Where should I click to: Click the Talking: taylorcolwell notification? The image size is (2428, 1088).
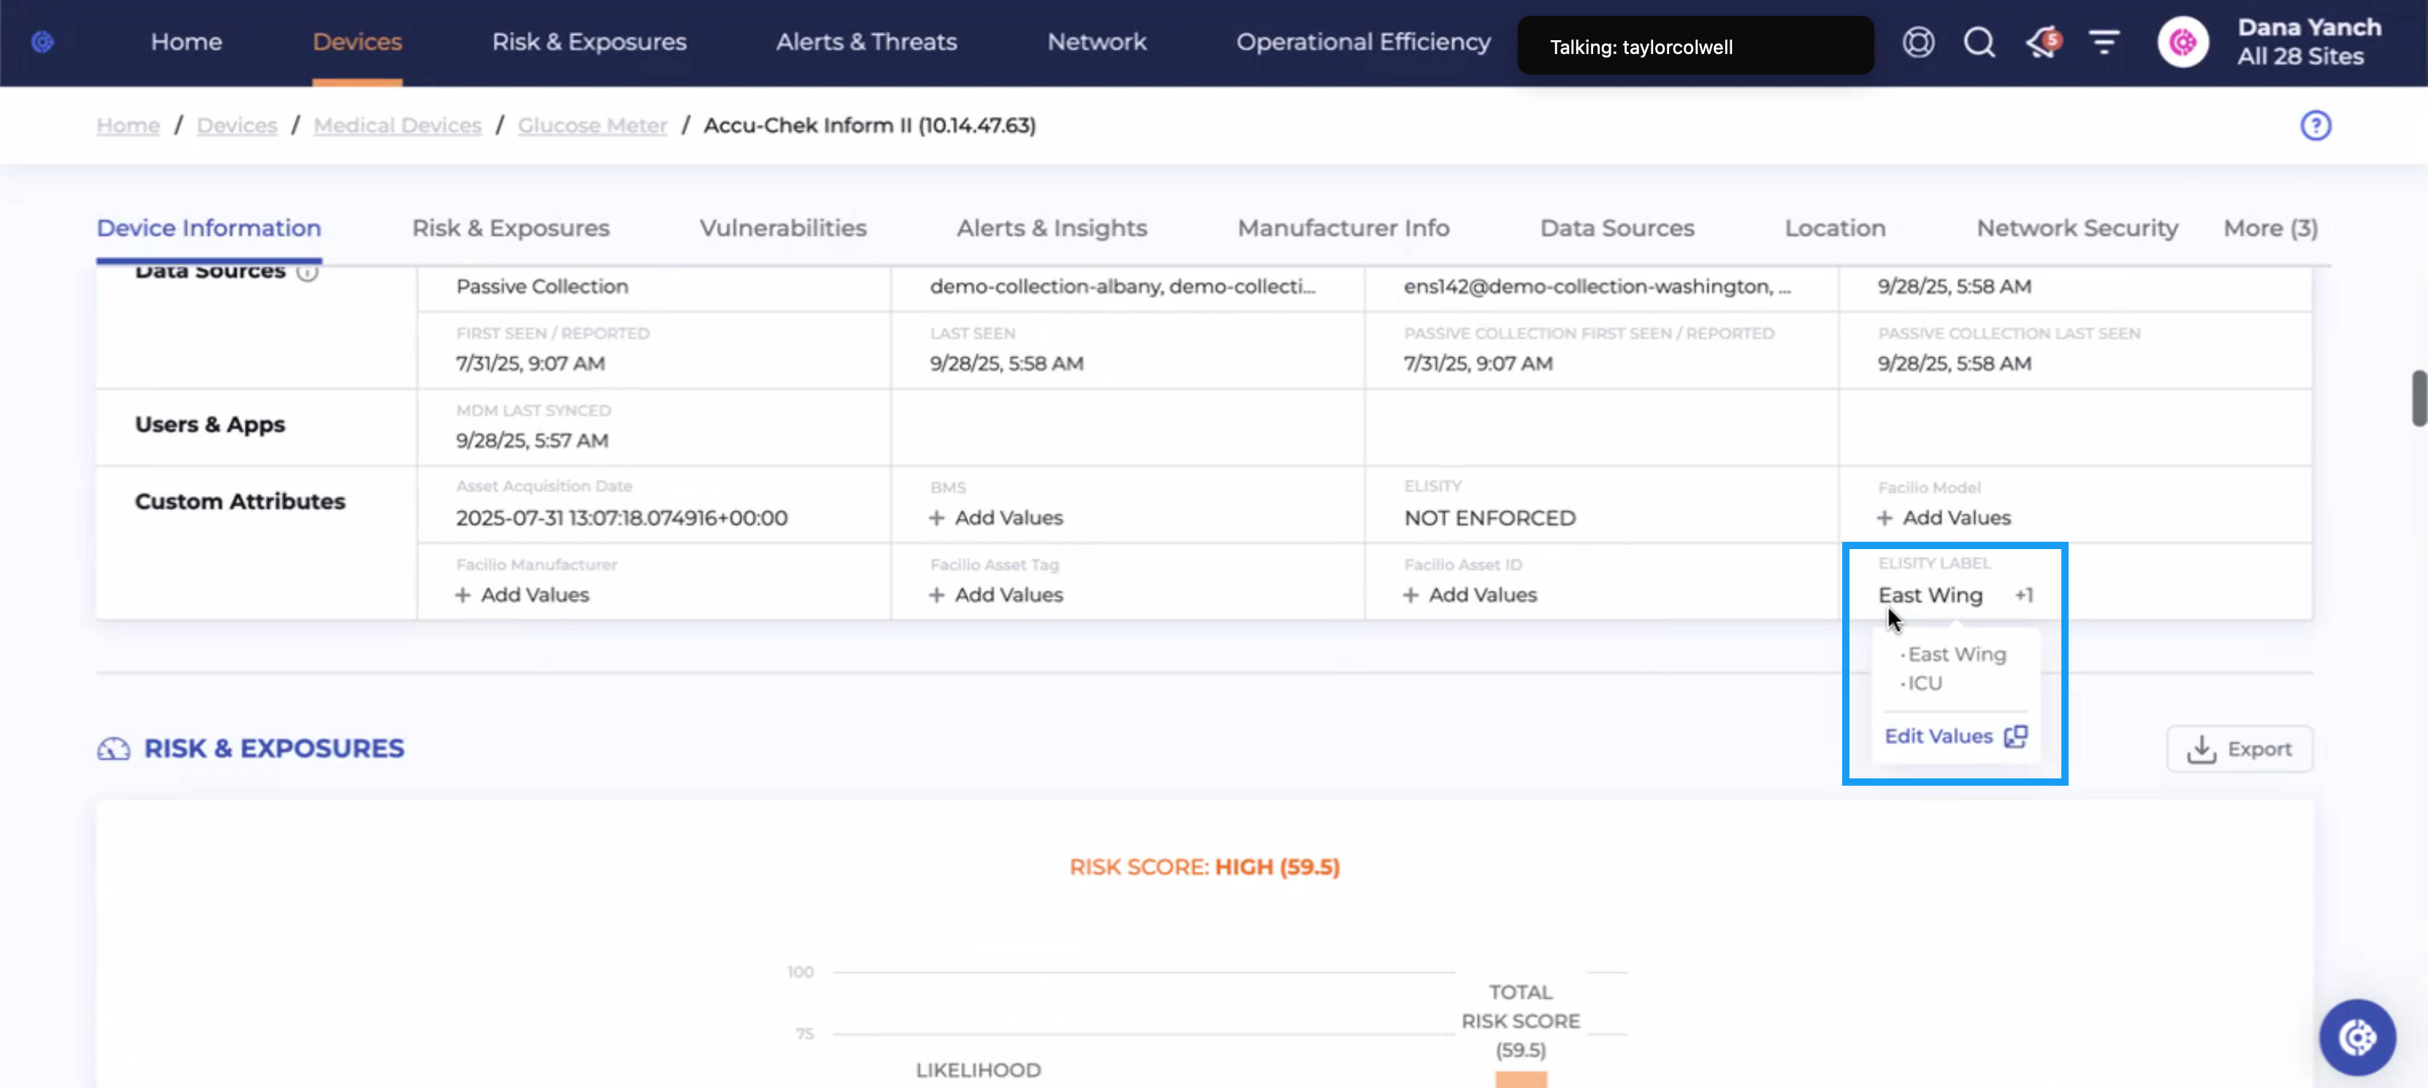pyautogui.click(x=1695, y=46)
